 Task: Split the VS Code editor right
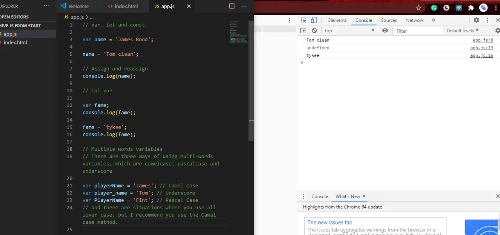232,6
